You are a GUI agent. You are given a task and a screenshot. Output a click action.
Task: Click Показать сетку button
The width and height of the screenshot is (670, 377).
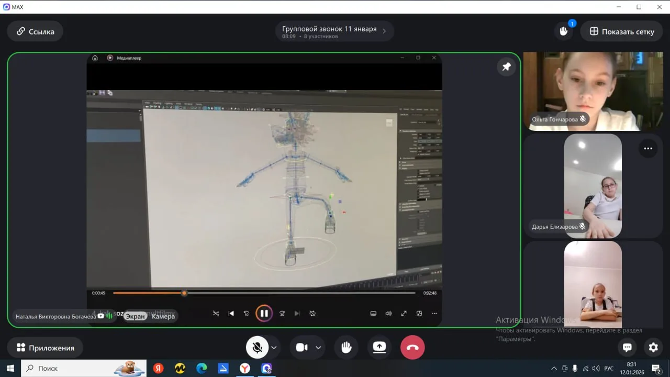pyautogui.click(x=622, y=31)
